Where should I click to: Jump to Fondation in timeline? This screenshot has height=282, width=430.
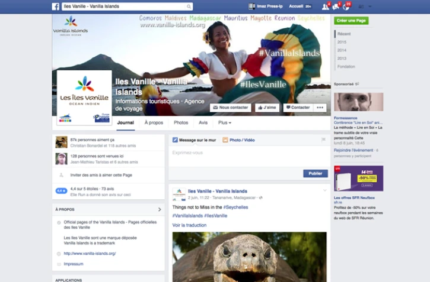point(346,67)
